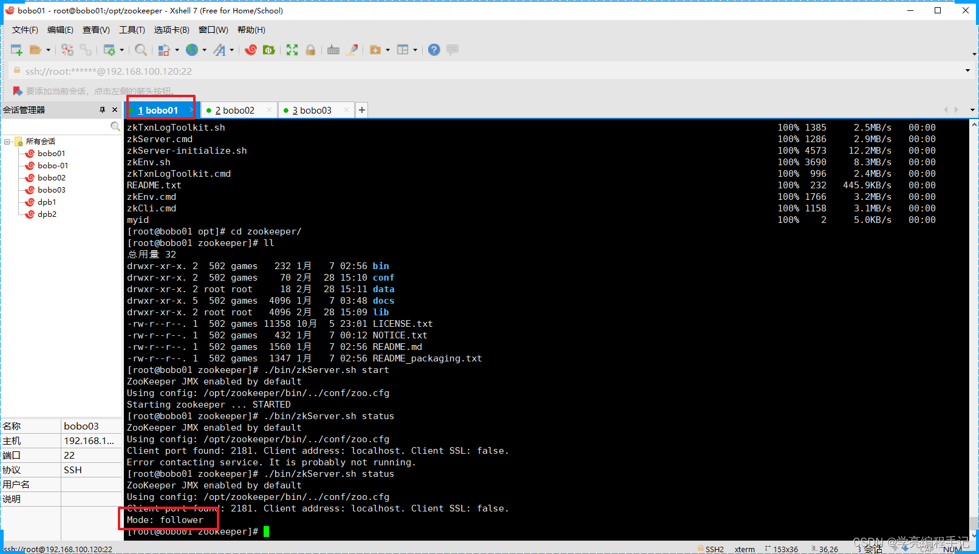Click the add-current-session red flag icon

click(x=18, y=91)
